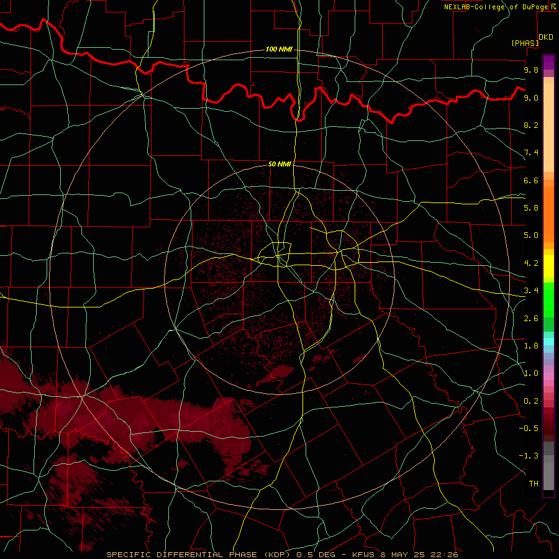The width and height of the screenshot is (559, 559).
Task: Select the 0.2 value on the color scale
Action: pyautogui.click(x=531, y=401)
